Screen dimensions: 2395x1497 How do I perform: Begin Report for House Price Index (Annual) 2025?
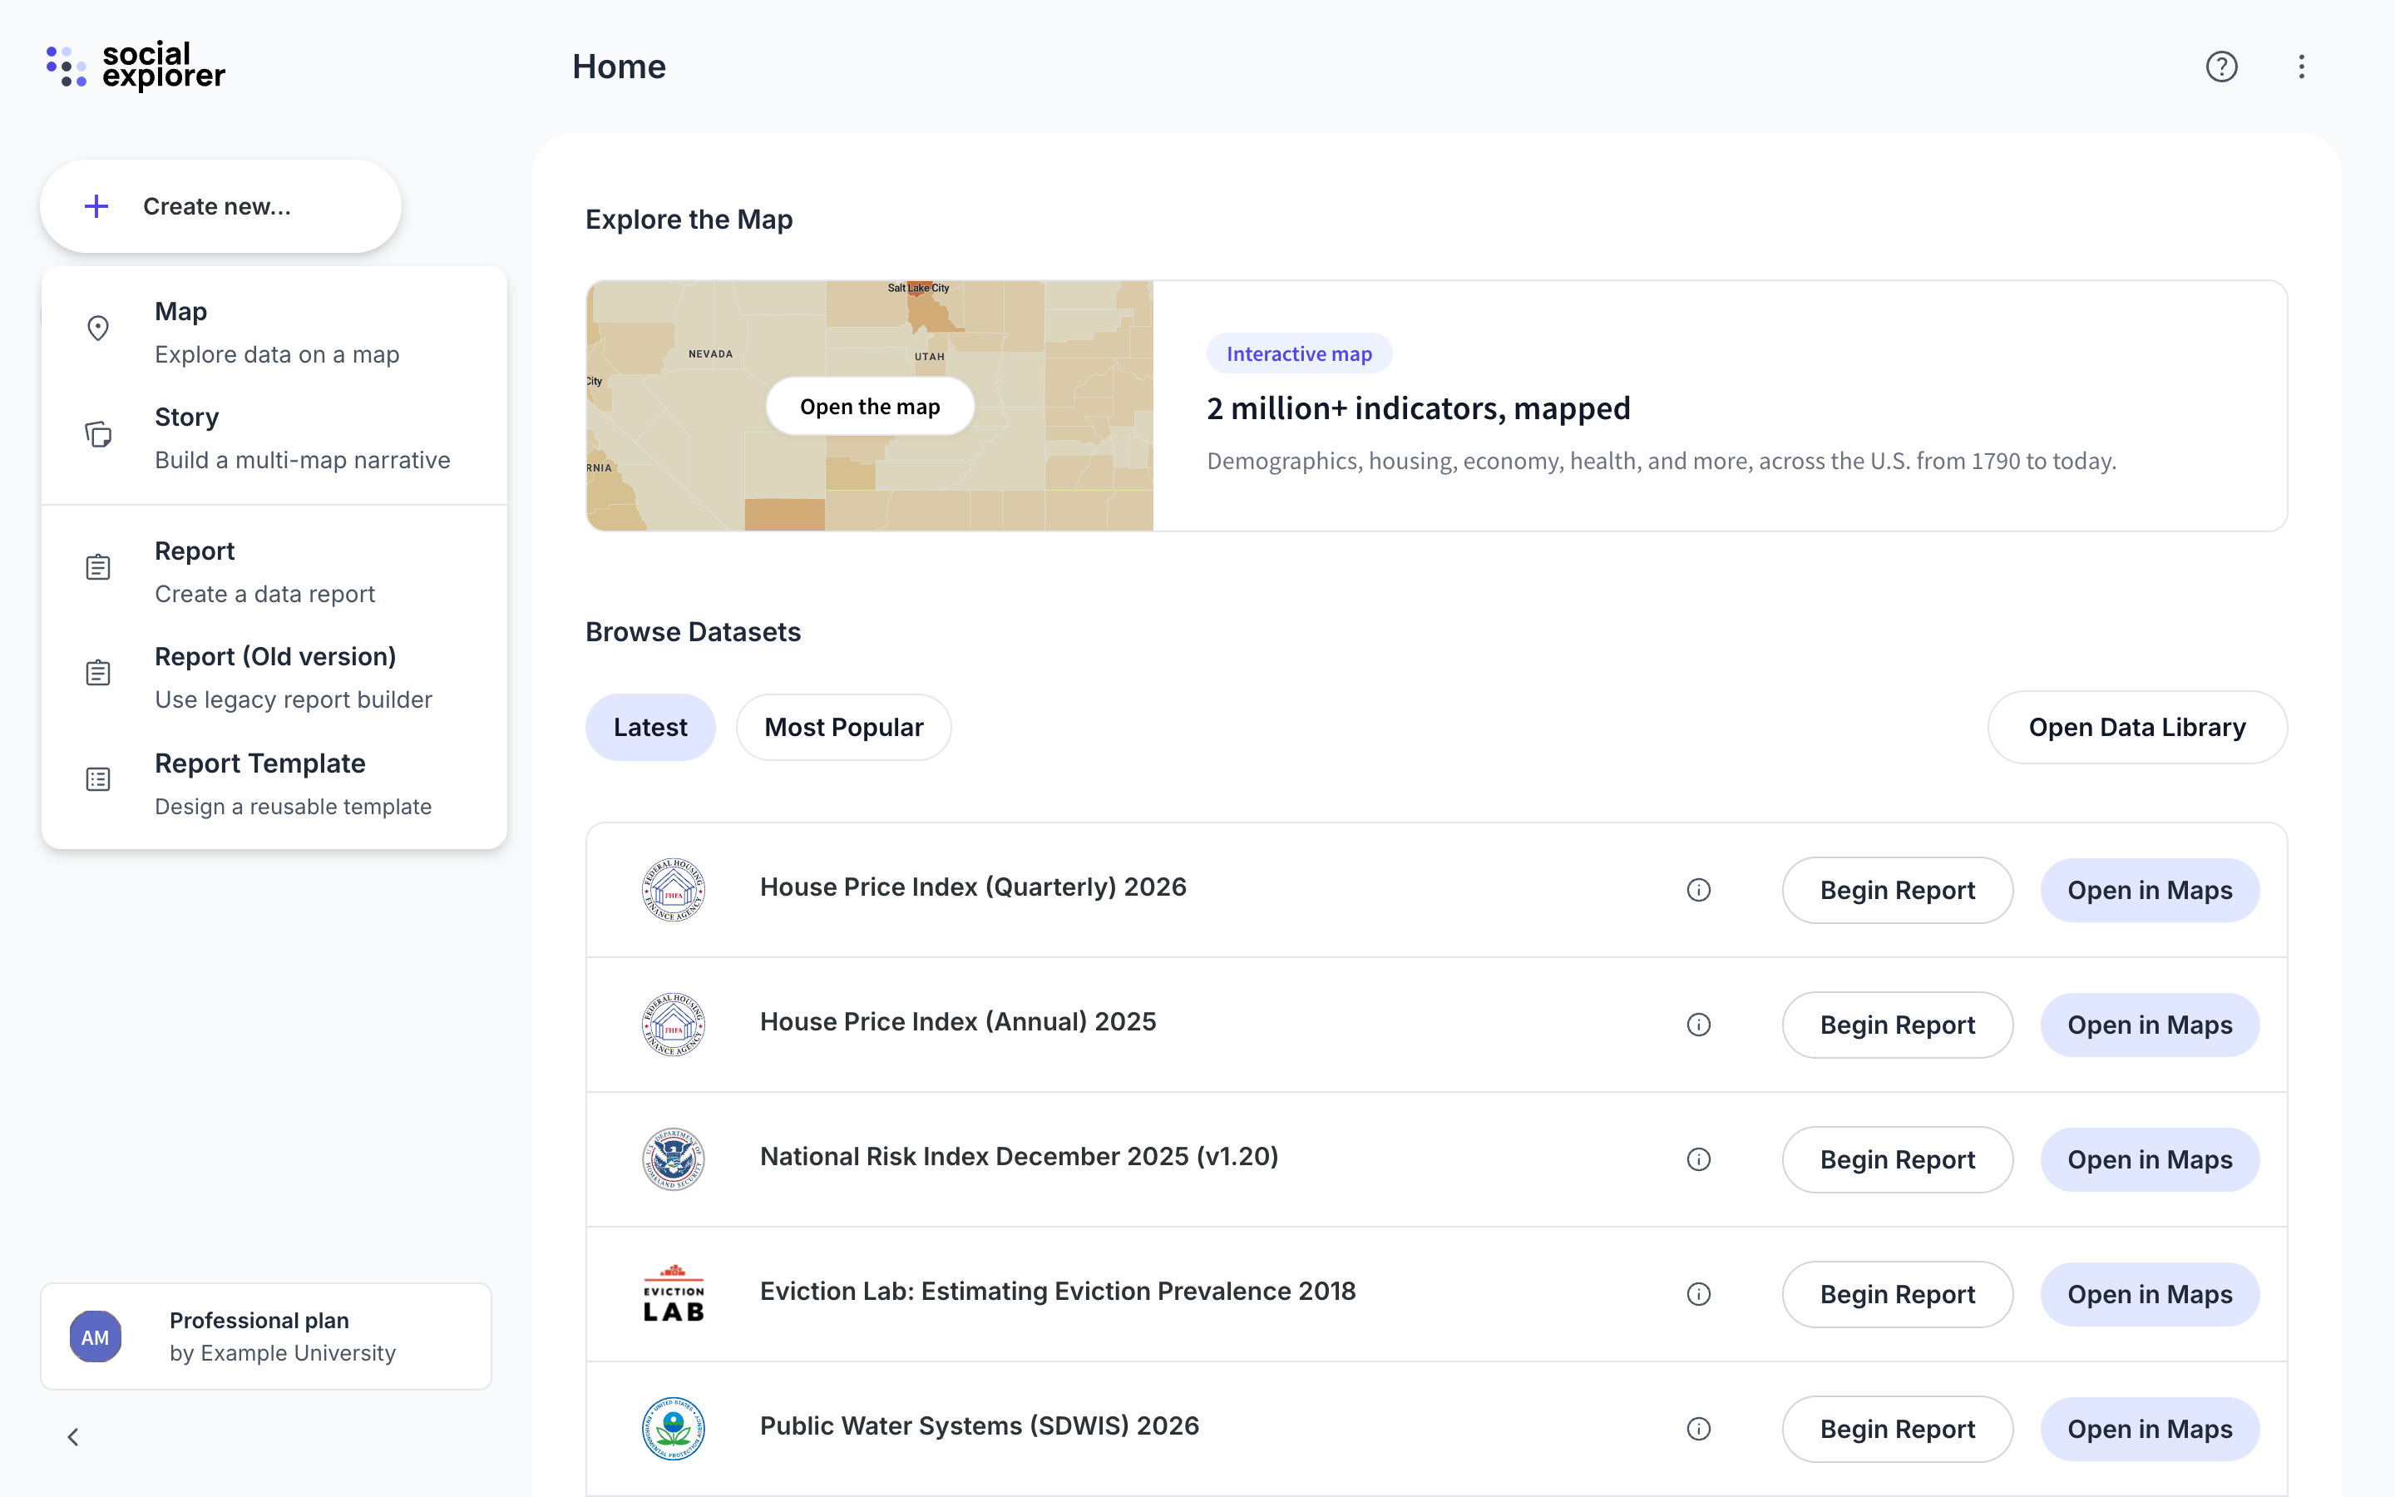click(1897, 1025)
